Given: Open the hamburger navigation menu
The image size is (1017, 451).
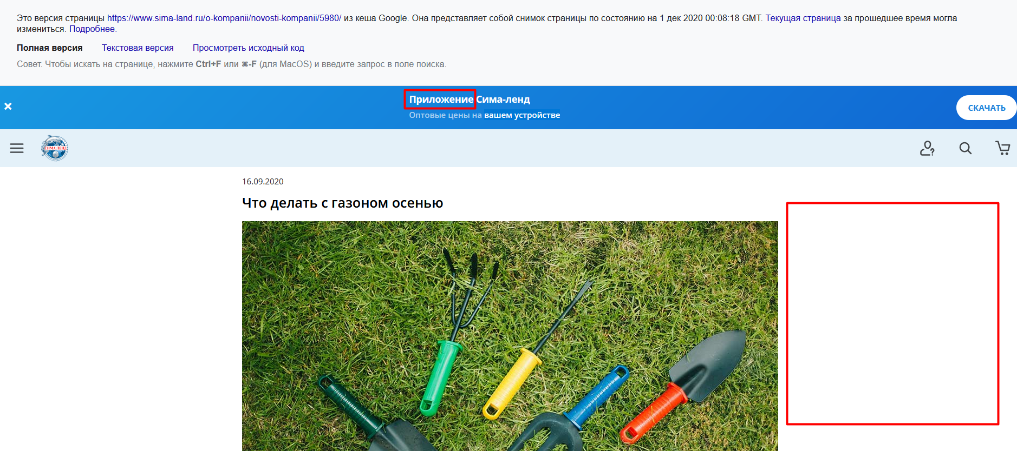Looking at the screenshot, I should (17, 148).
